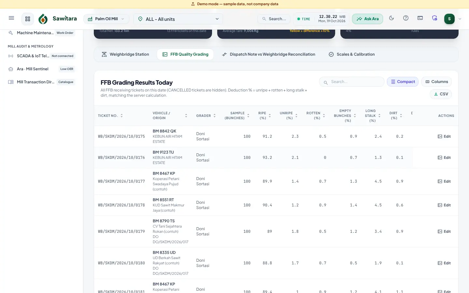
Task: Select the FFB Quality Grading tab
Action: 185,54
